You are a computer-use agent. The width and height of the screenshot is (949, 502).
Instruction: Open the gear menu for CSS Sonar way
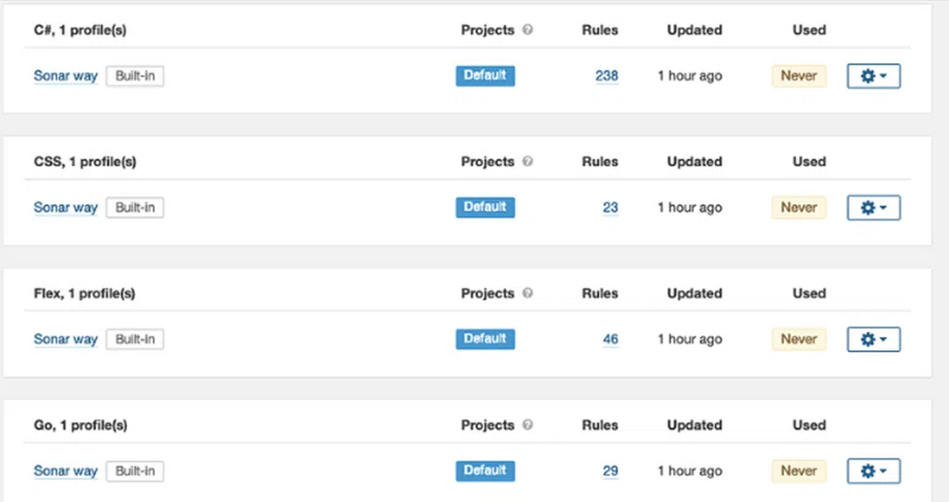point(873,207)
